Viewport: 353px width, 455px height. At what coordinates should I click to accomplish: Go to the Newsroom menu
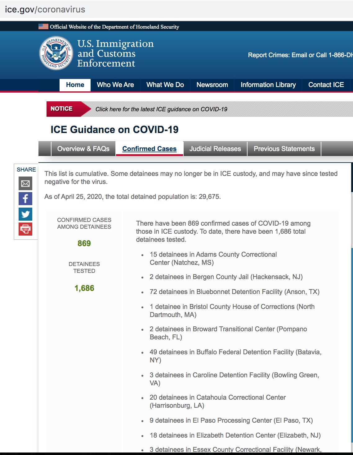pyautogui.click(x=212, y=85)
